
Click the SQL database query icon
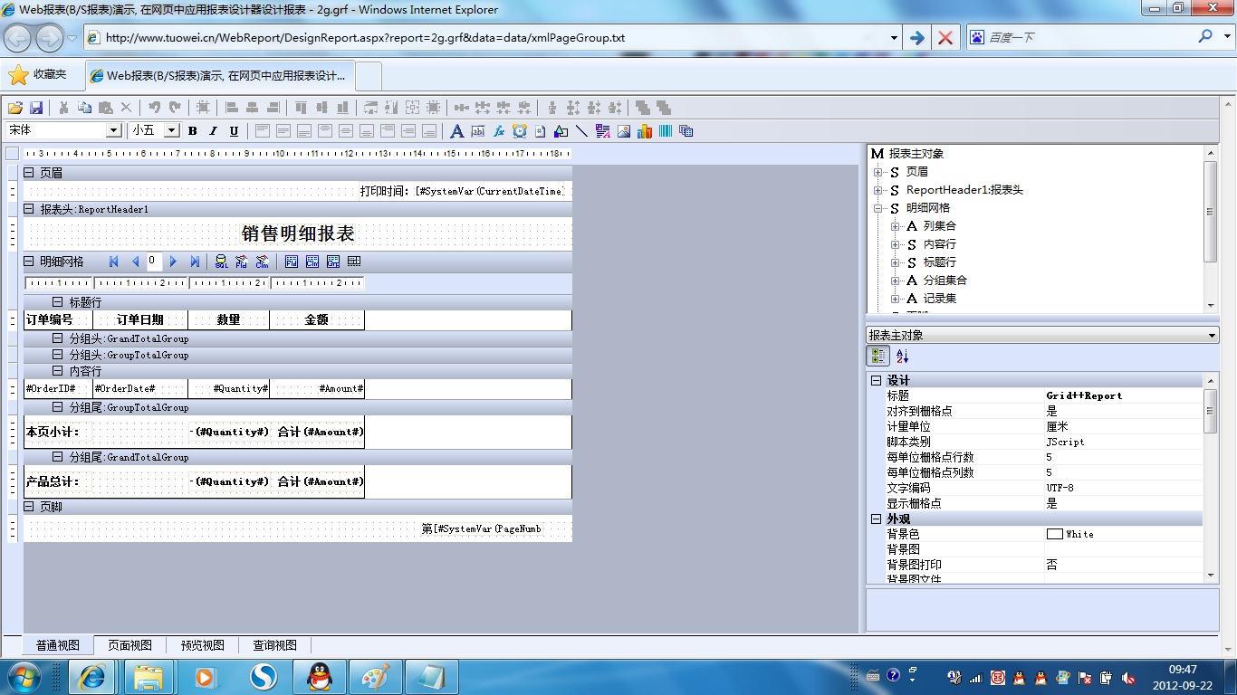(221, 262)
